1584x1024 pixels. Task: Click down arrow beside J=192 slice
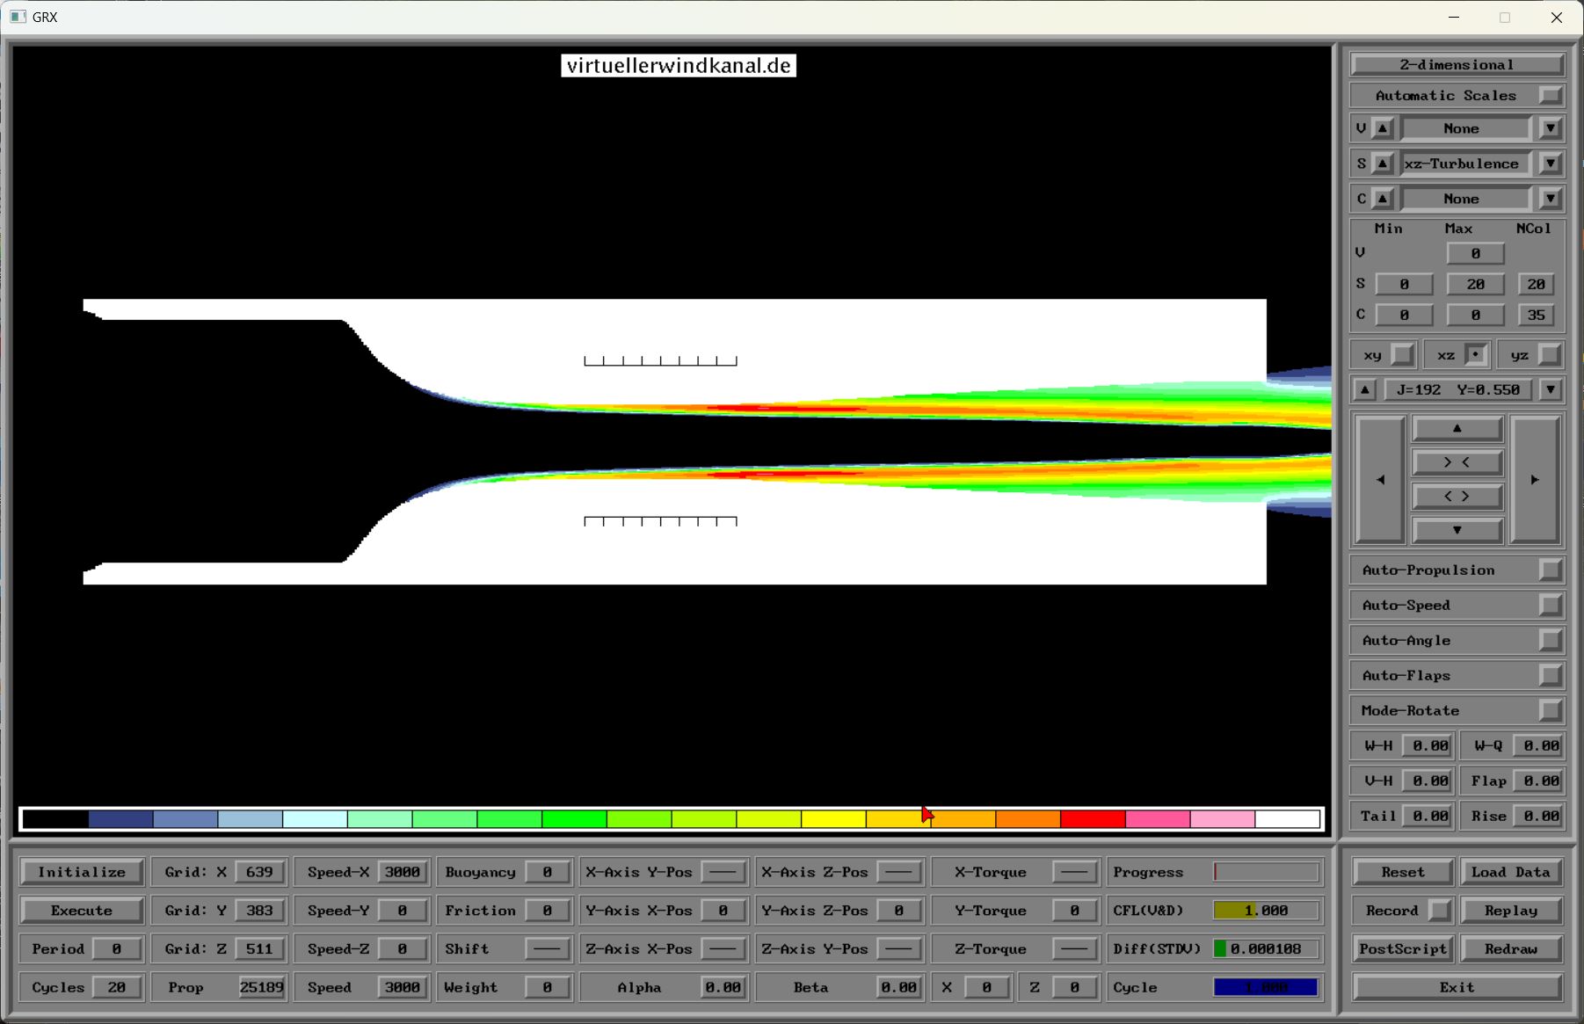pyautogui.click(x=1551, y=389)
